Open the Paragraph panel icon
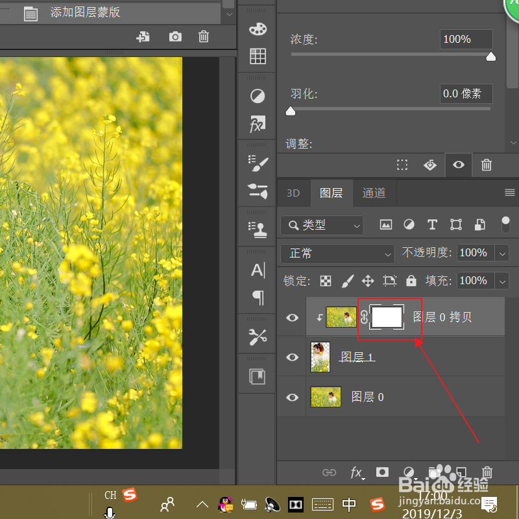 pos(258,298)
